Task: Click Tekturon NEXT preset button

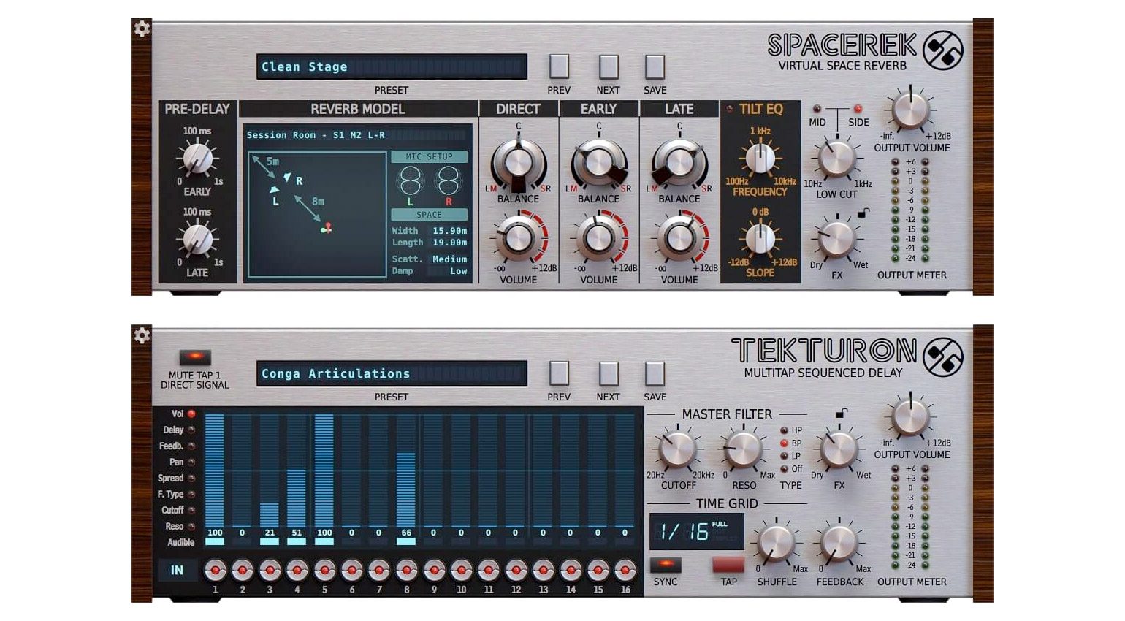Action: click(608, 373)
